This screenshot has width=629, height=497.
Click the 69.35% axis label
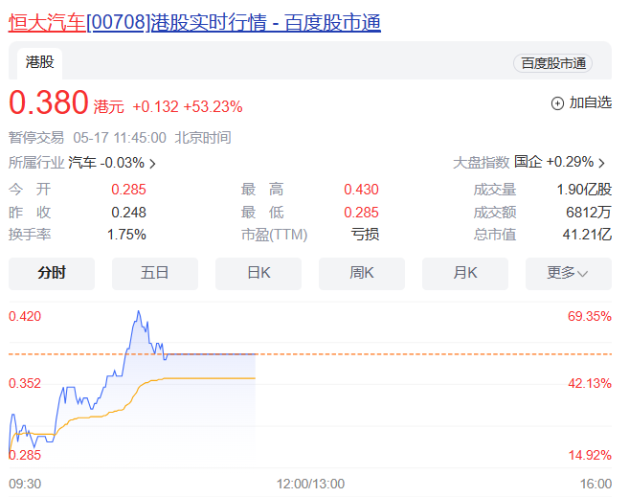coord(590,317)
